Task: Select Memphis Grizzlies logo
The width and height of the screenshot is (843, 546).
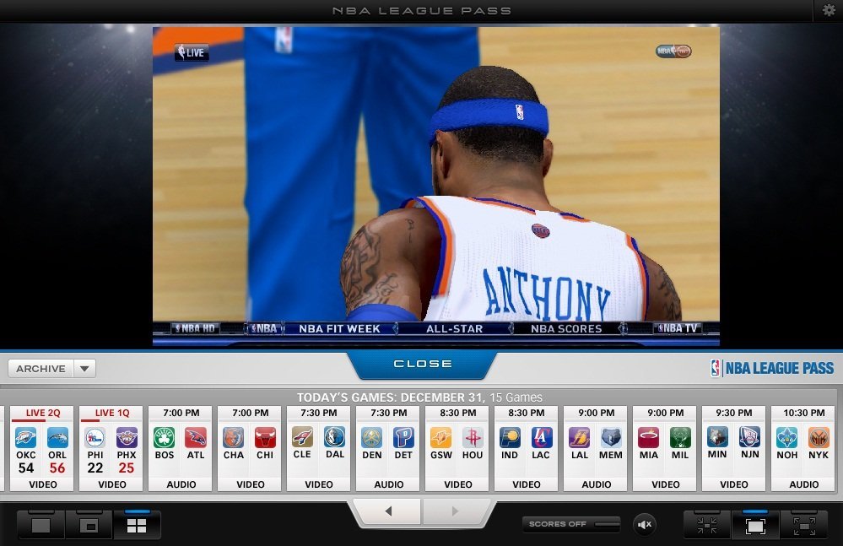Action: [x=611, y=437]
